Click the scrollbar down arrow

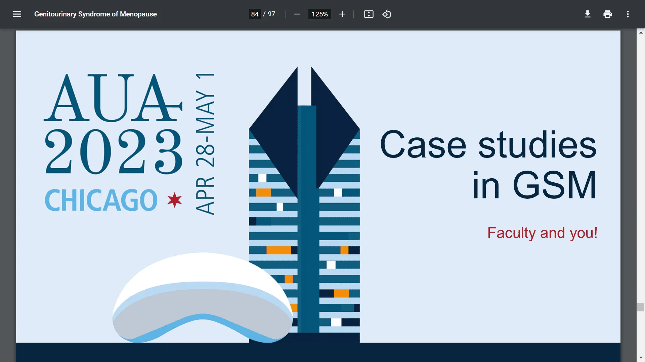(x=641, y=358)
